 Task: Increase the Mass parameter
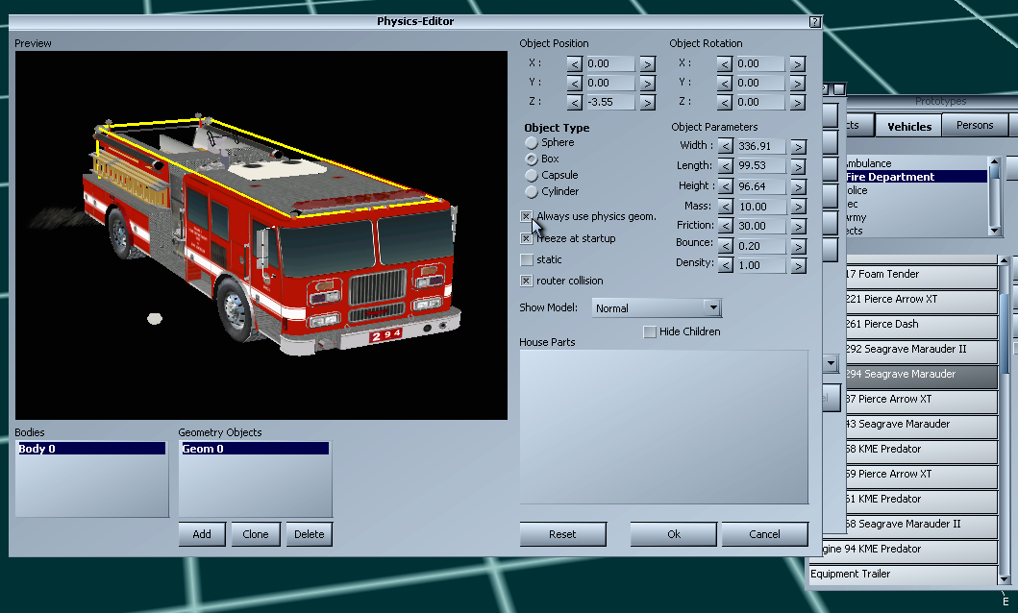[x=799, y=207]
